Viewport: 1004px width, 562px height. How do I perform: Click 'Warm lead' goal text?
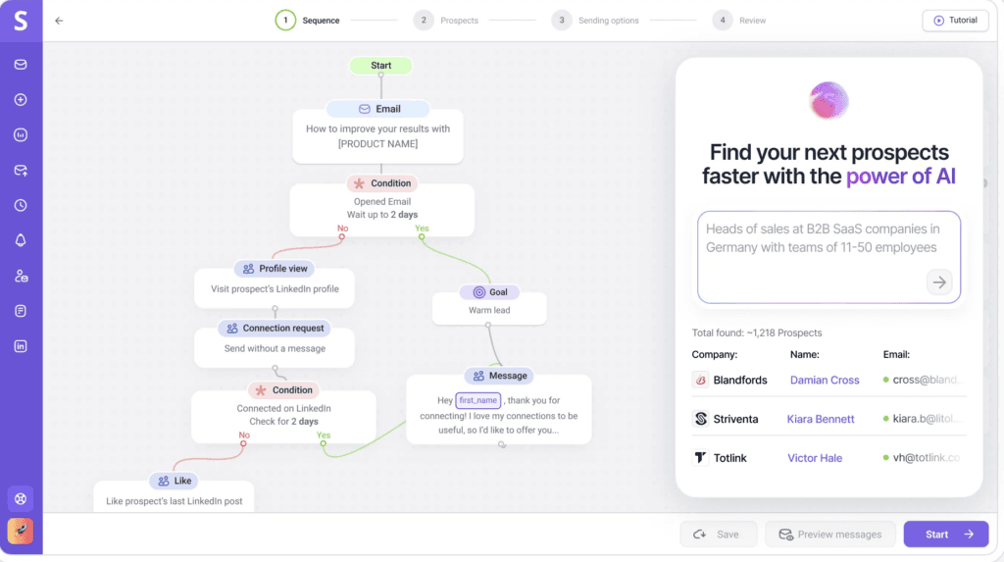[489, 310]
